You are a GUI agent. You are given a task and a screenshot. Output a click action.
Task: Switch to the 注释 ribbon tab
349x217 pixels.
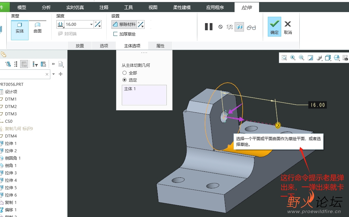104,7
